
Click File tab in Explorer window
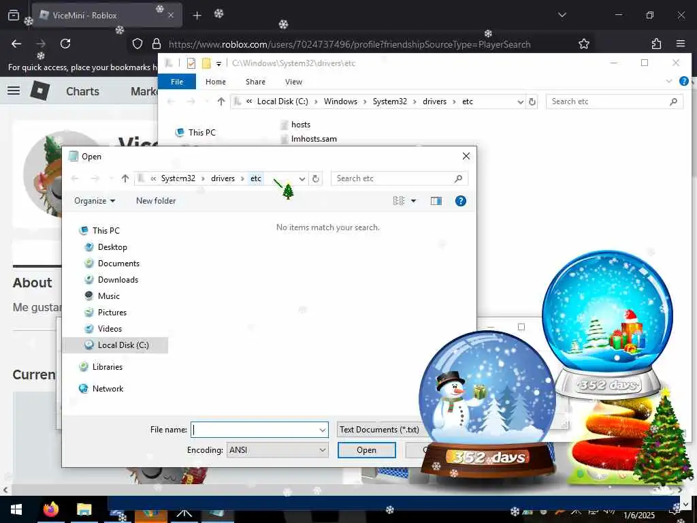point(177,82)
